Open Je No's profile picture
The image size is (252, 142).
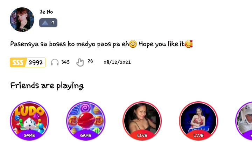(x=22, y=20)
